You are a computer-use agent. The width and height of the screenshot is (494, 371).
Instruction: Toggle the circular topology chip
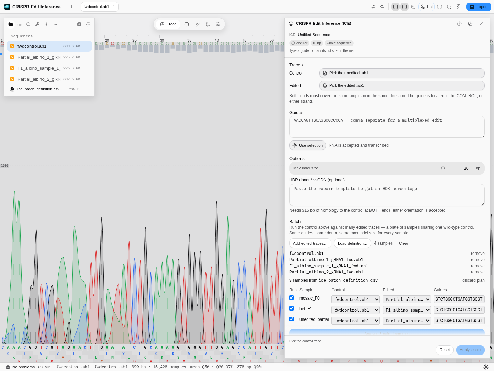(x=299, y=43)
